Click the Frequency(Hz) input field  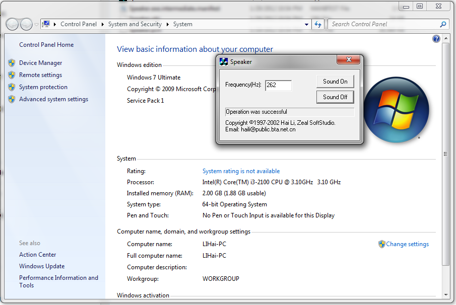point(278,85)
